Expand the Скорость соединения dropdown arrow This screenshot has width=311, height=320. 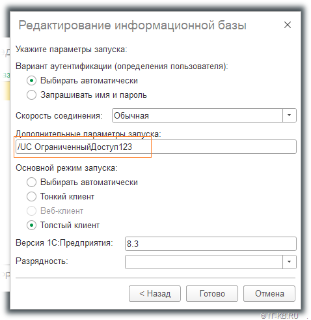[290, 115]
